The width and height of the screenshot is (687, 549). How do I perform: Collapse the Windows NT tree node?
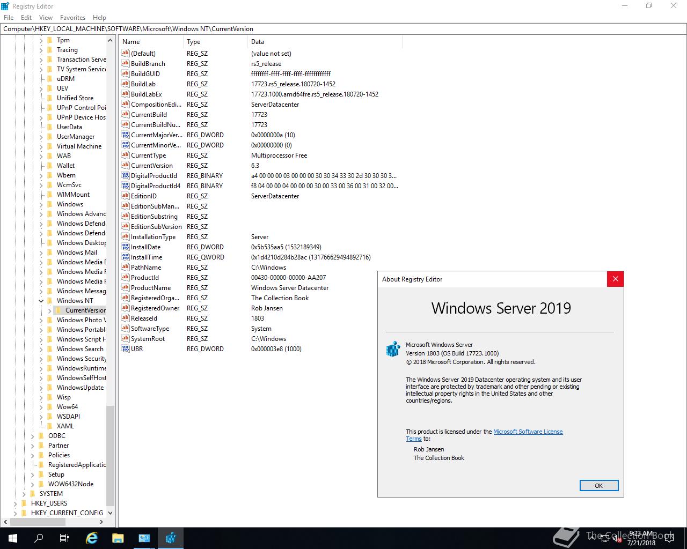41,301
